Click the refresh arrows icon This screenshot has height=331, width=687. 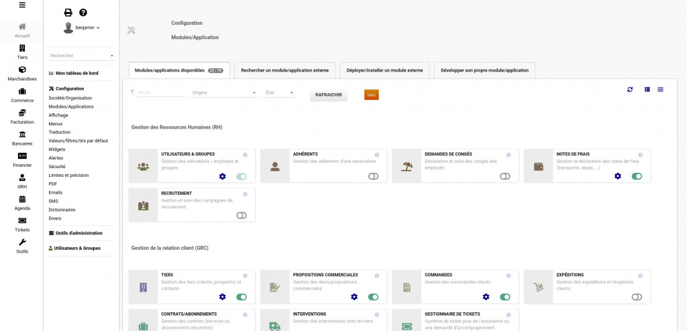click(630, 89)
